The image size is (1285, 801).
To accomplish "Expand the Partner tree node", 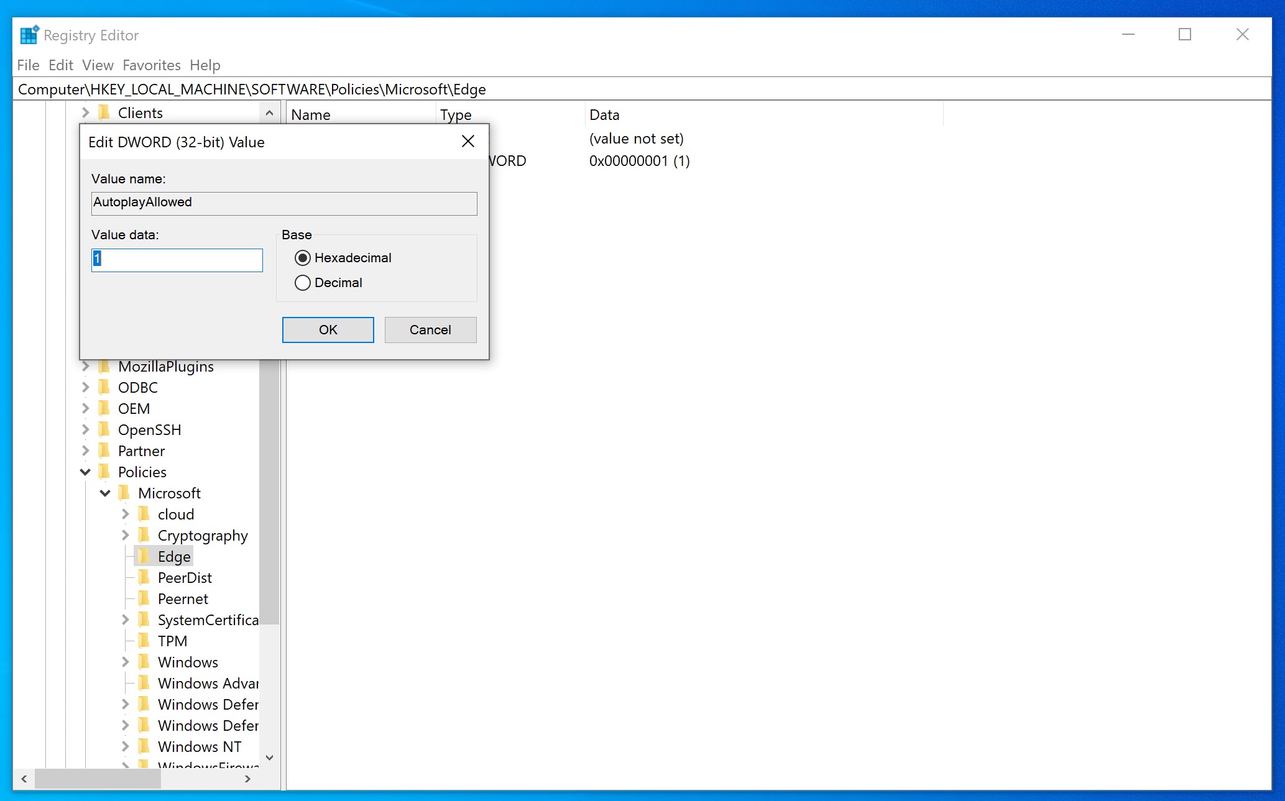I will click(86, 451).
